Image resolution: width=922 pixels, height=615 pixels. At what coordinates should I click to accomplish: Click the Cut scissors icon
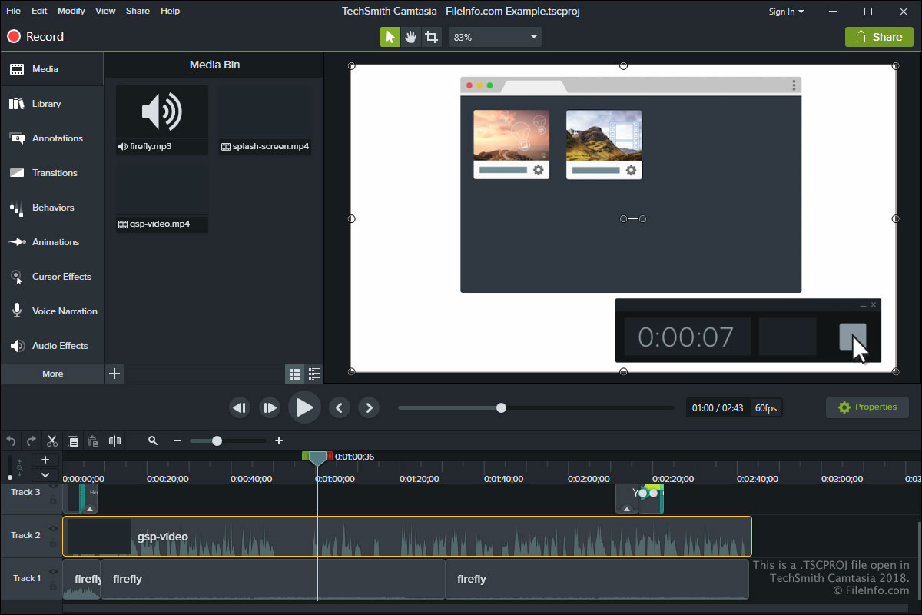(x=52, y=441)
